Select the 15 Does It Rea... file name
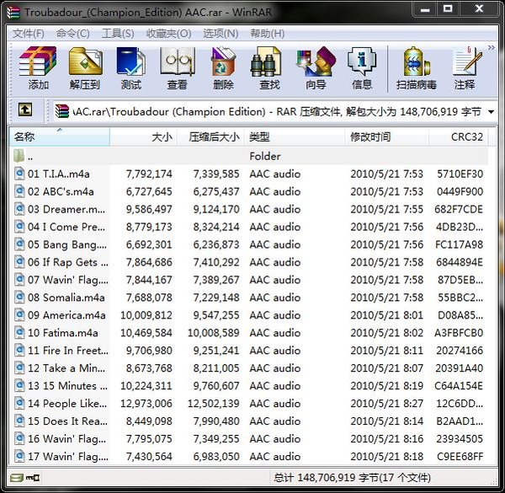505x493 pixels. 67,421
